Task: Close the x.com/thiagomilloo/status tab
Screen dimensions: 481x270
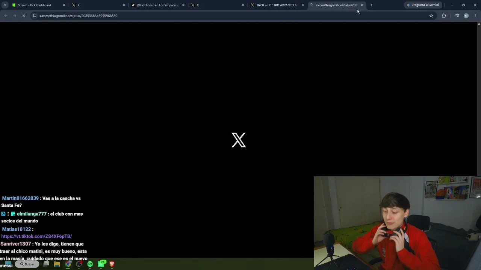Action: click(362, 5)
